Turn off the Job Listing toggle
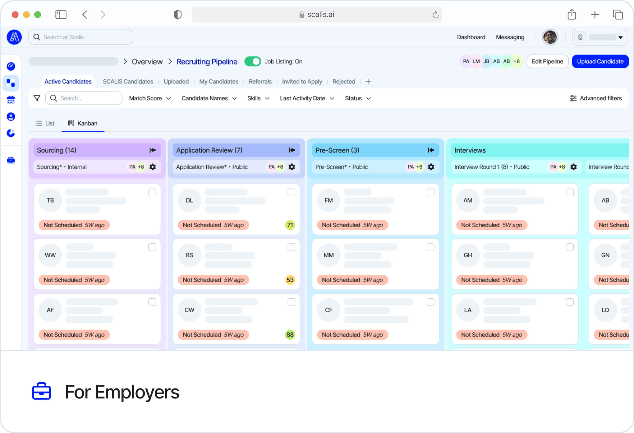 pyautogui.click(x=253, y=61)
